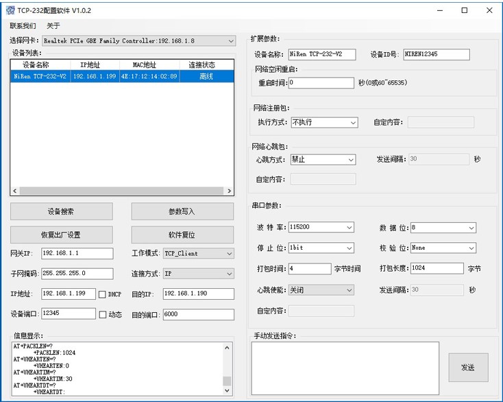Click the 连接状态 column header
Image resolution: width=503 pixels, height=402 pixels.
point(206,65)
